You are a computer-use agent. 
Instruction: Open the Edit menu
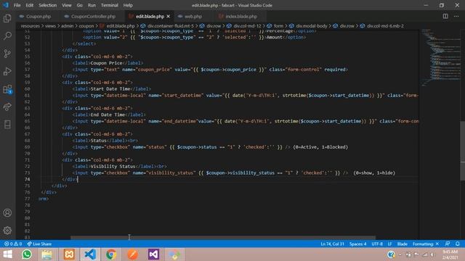point(29,5)
